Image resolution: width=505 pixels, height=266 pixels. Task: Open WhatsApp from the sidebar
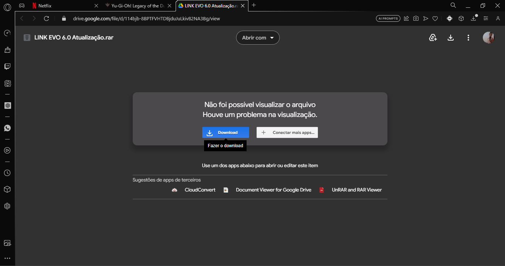pos(7,128)
